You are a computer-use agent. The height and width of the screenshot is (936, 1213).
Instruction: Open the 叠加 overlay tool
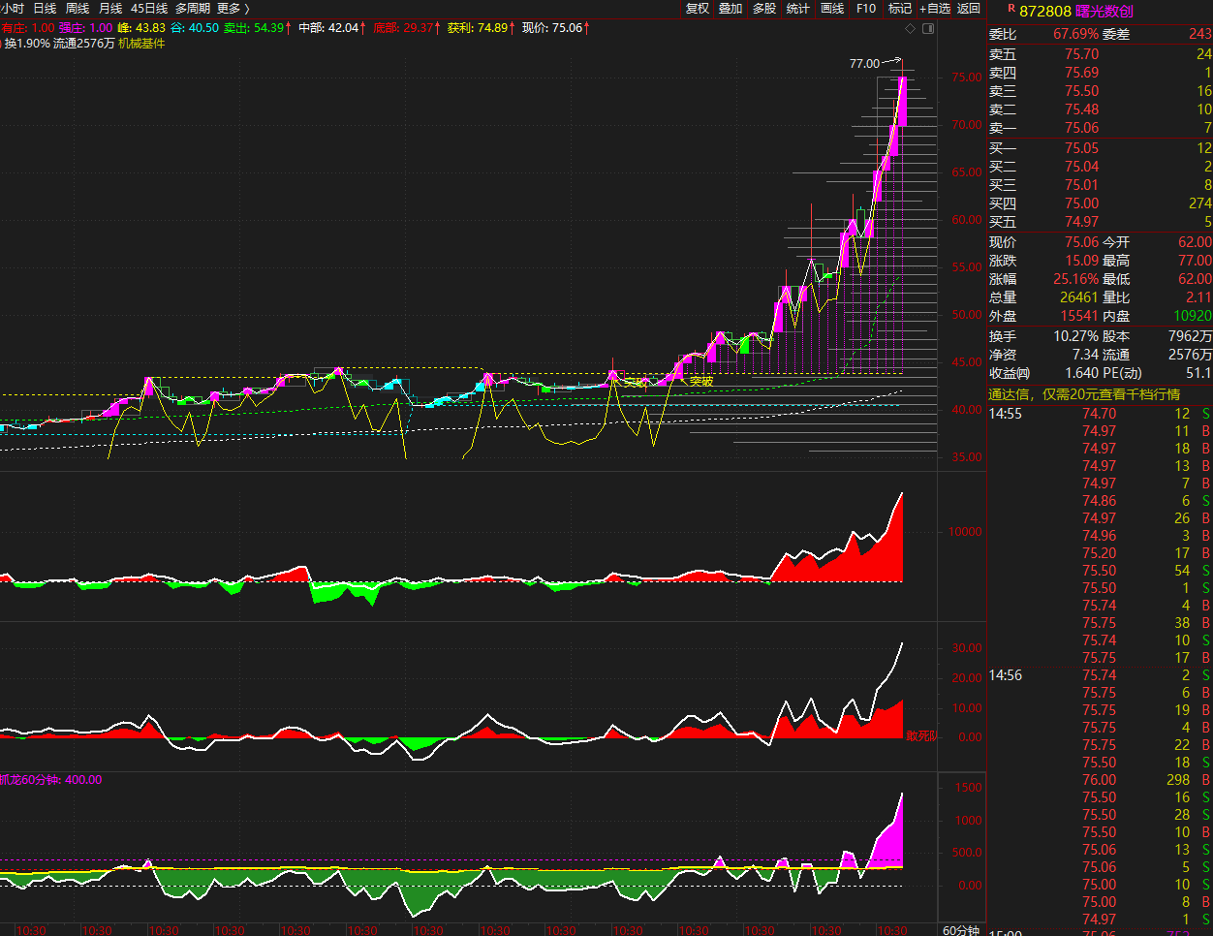(731, 9)
